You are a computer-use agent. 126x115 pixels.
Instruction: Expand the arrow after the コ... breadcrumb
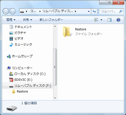point(40,11)
